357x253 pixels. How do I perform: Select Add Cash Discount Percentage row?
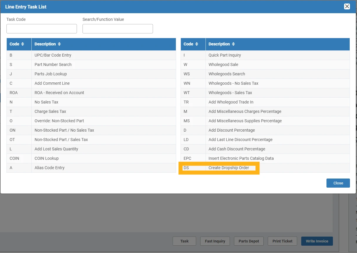pyautogui.click(x=265, y=149)
